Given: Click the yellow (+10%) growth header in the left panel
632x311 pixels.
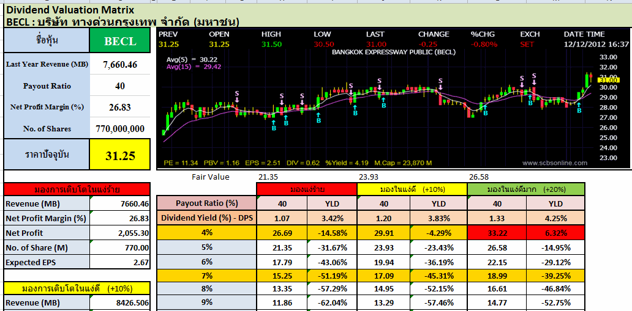Looking at the screenshot, I should click(77, 288).
